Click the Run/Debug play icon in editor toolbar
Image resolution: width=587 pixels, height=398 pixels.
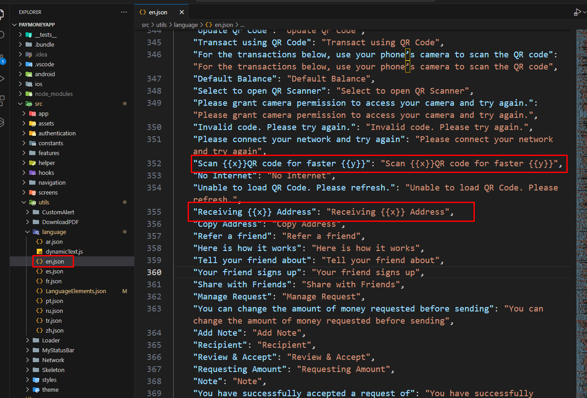click(577, 13)
